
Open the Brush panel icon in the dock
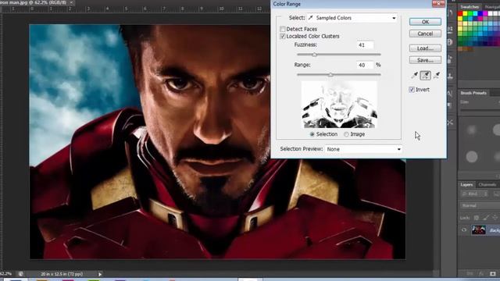click(x=450, y=59)
